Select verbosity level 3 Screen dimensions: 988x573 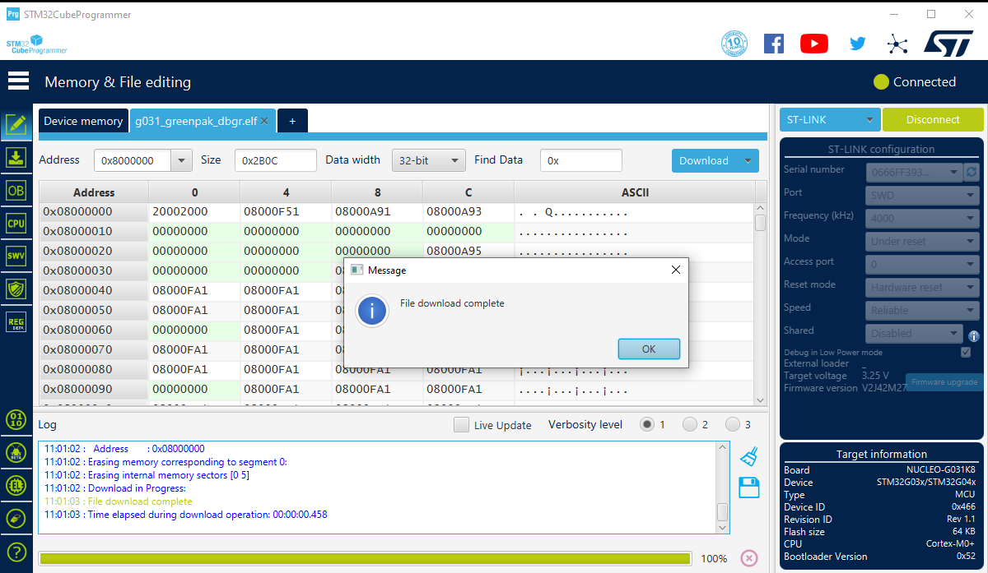(733, 425)
